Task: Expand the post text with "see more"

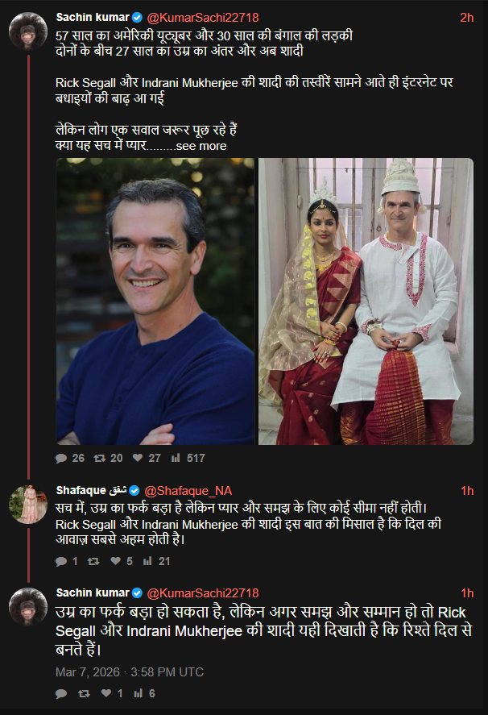Action: (x=201, y=146)
